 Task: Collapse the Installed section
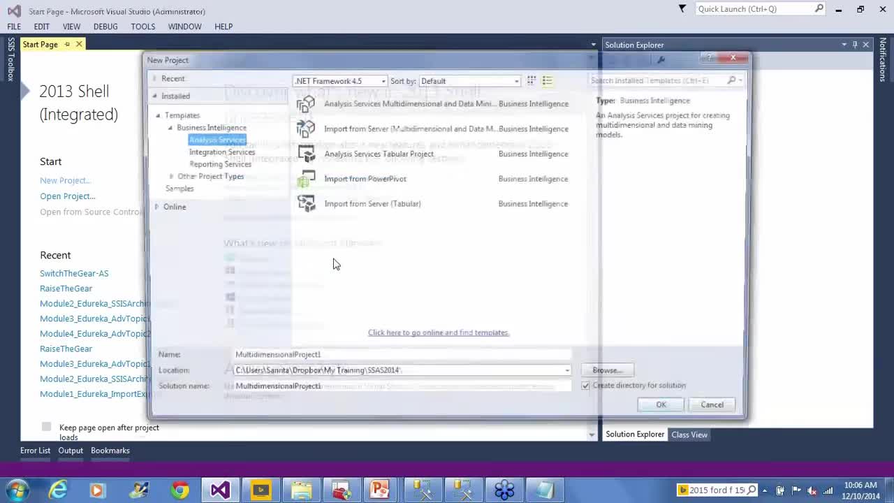point(154,96)
